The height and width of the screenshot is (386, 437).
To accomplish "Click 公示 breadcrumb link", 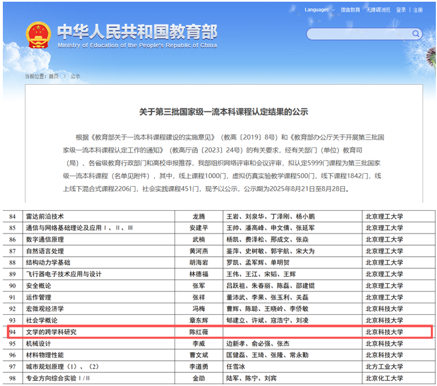I will point(75,76).
